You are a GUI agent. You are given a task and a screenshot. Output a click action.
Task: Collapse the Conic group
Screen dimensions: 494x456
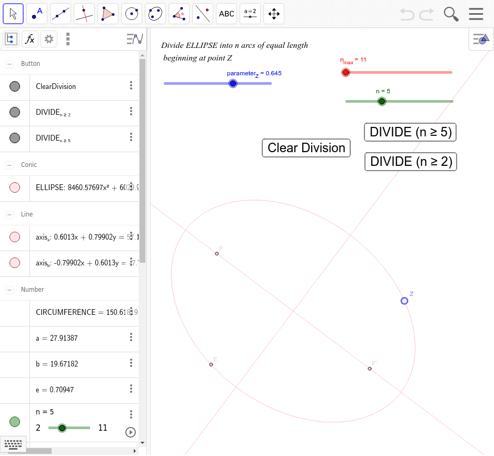(x=9, y=165)
